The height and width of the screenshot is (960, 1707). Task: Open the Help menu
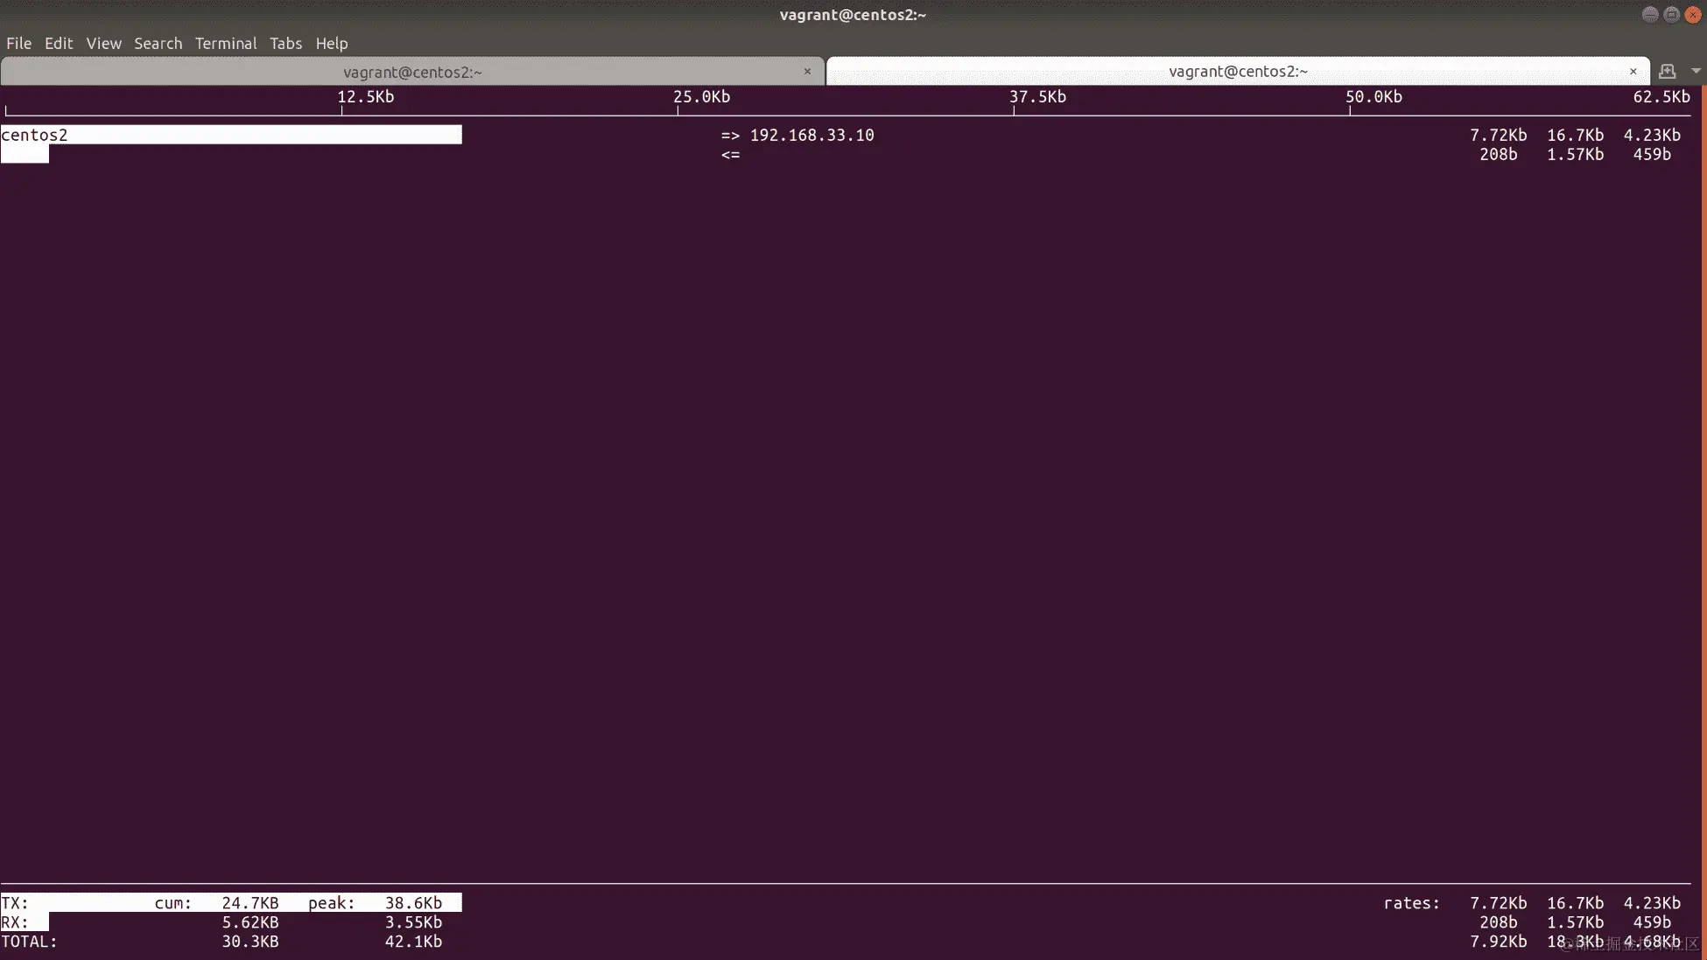pyautogui.click(x=331, y=43)
